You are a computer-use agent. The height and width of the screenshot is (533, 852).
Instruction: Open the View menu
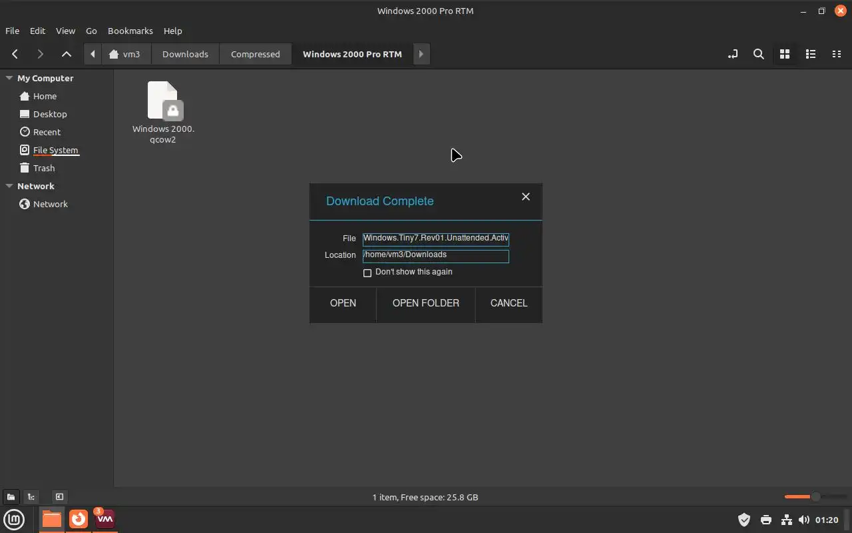coord(65,31)
